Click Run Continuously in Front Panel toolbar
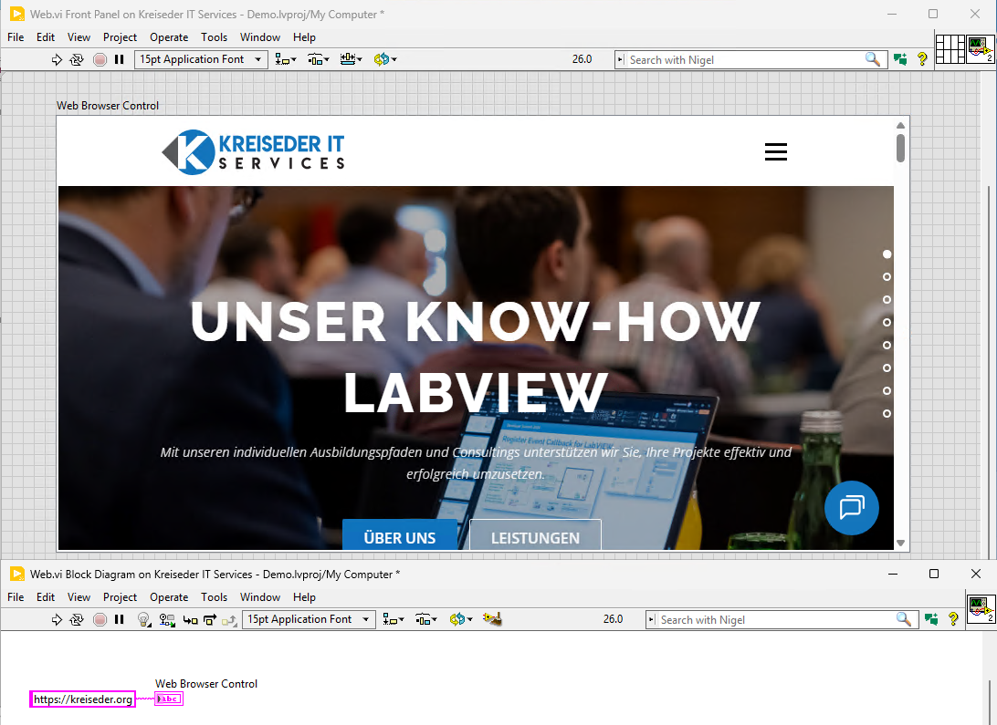 77,59
